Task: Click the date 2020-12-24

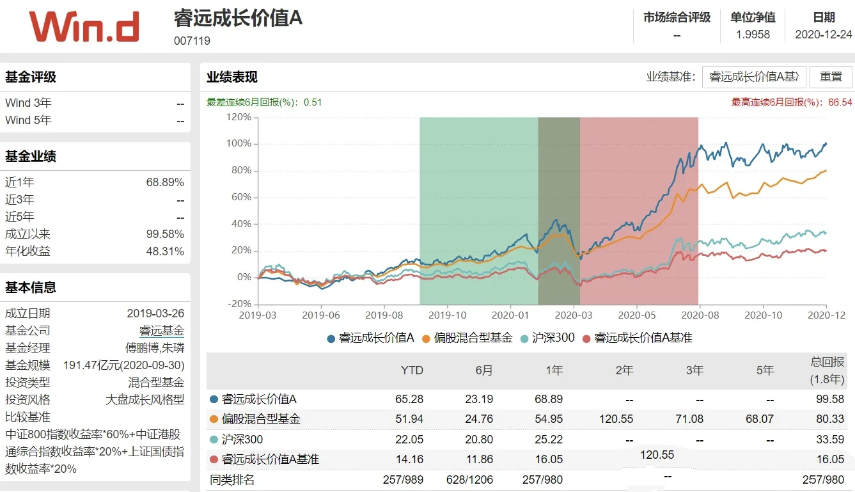Action: 824,35
